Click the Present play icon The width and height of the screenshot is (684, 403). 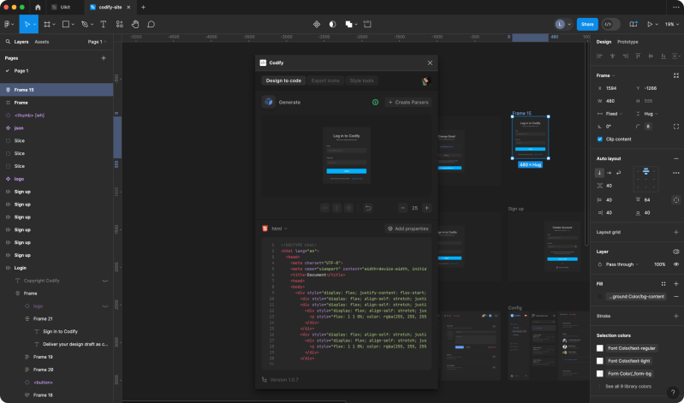(x=650, y=25)
